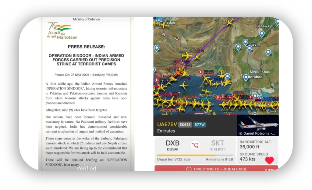The image size is (312, 190).
Task: Click the red heart favorite icon
Action: point(269,160)
